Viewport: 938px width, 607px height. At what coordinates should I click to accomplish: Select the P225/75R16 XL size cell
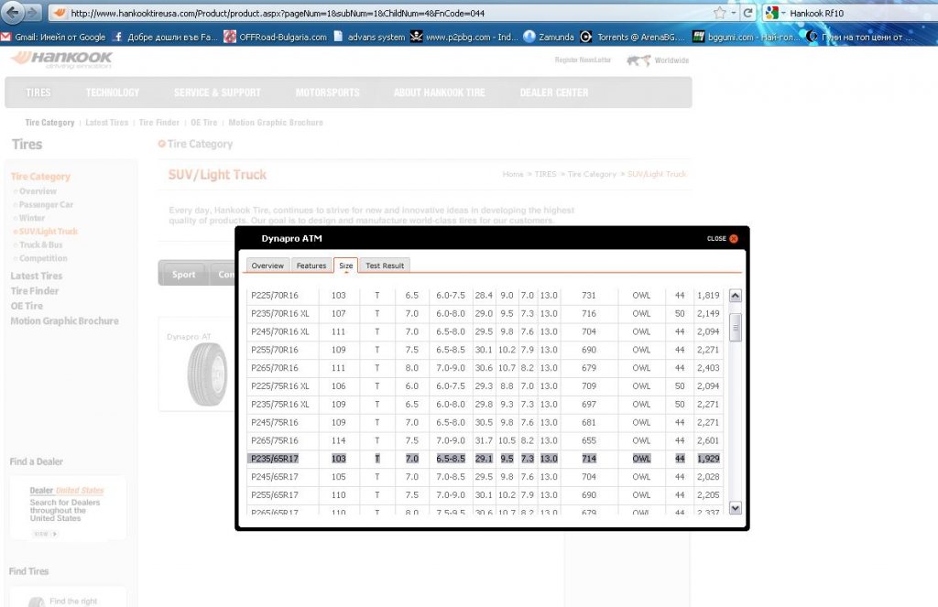click(282, 386)
